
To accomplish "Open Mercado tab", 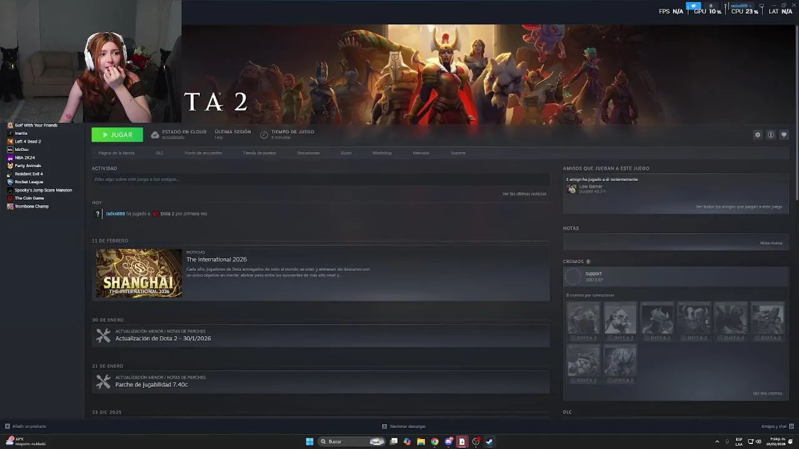I will point(421,153).
